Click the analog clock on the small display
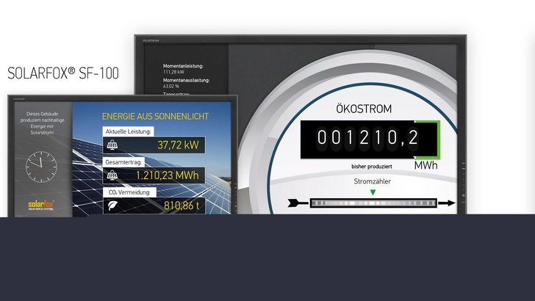535x301 pixels. 41,167
